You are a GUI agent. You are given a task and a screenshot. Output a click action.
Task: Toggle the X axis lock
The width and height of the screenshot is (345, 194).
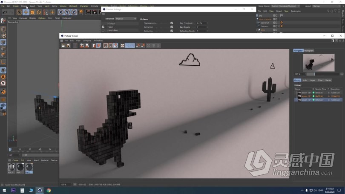(x=61, y=12)
